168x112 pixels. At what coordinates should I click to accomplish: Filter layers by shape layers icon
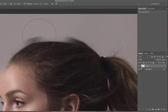tap(160, 57)
